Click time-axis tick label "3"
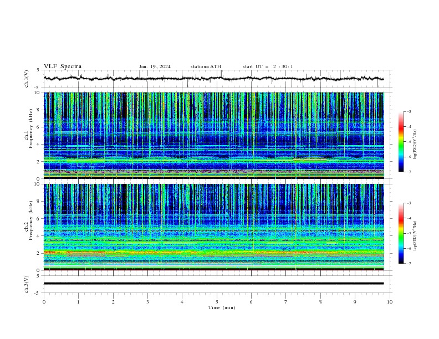 click(147, 302)
